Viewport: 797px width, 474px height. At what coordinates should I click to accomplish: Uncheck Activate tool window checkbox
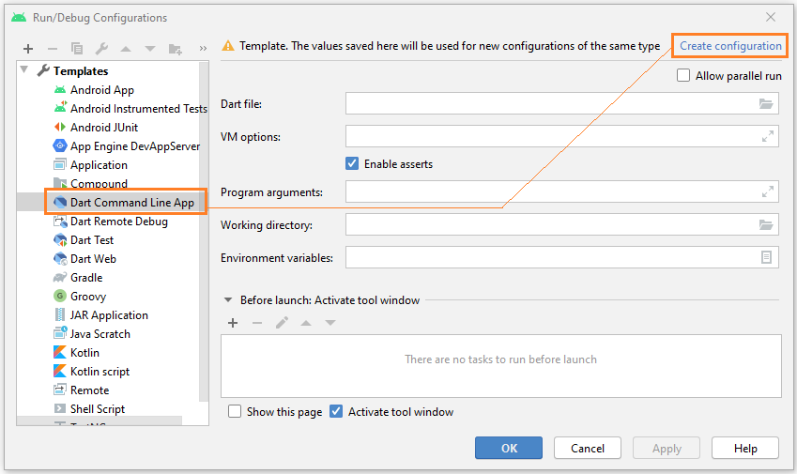pos(336,411)
